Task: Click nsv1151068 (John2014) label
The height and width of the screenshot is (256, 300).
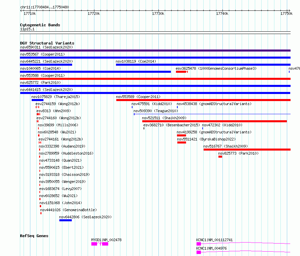Action: tap(61, 203)
